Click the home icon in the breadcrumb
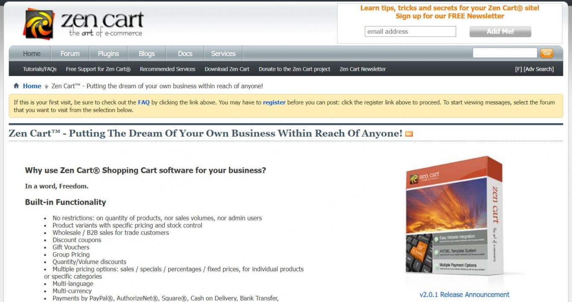The height and width of the screenshot is (302, 572). click(x=16, y=86)
